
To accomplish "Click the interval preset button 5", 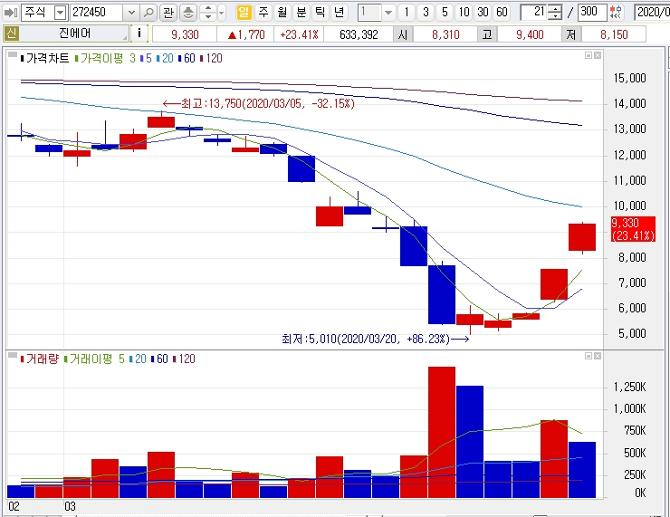I will [x=445, y=13].
